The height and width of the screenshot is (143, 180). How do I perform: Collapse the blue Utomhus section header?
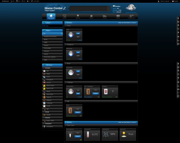66,122
